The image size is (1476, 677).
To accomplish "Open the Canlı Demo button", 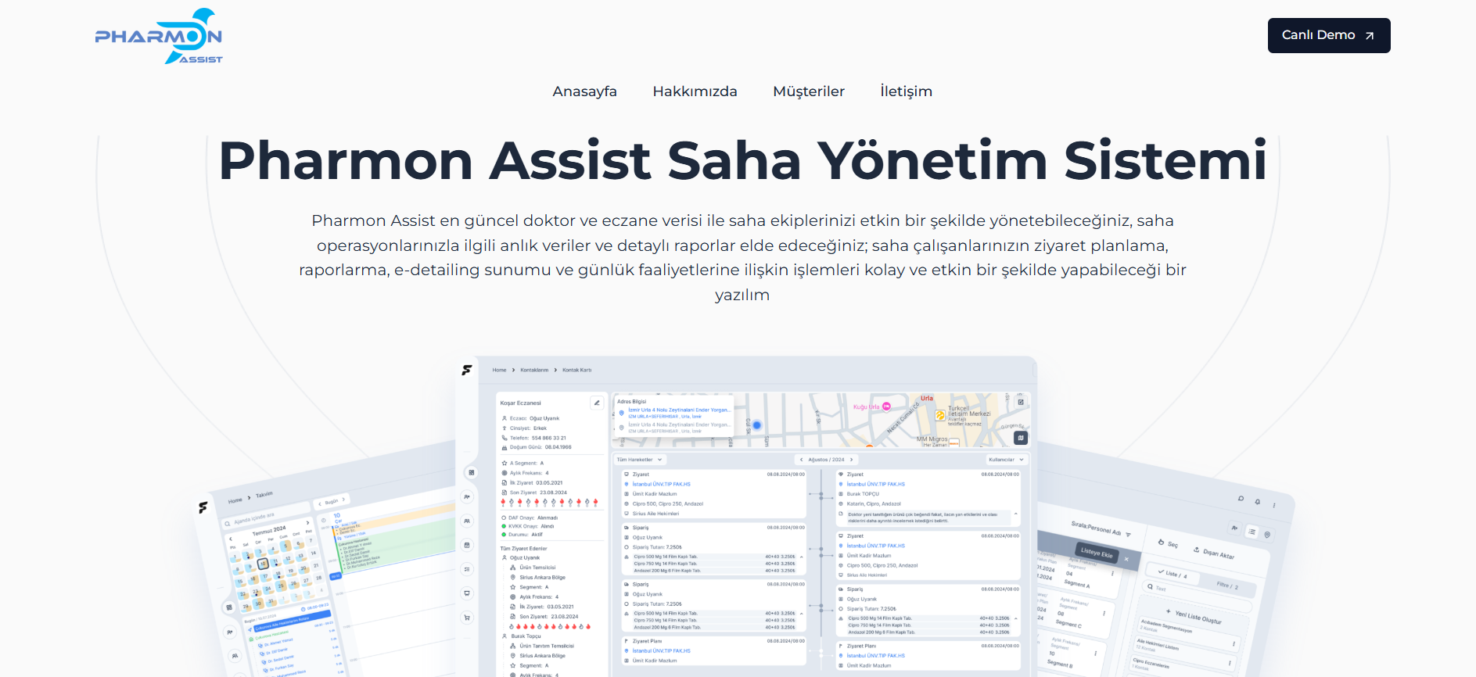I will (1329, 35).
